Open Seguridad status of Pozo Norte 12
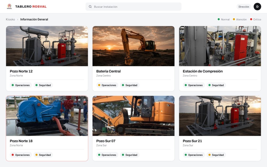 43,85
